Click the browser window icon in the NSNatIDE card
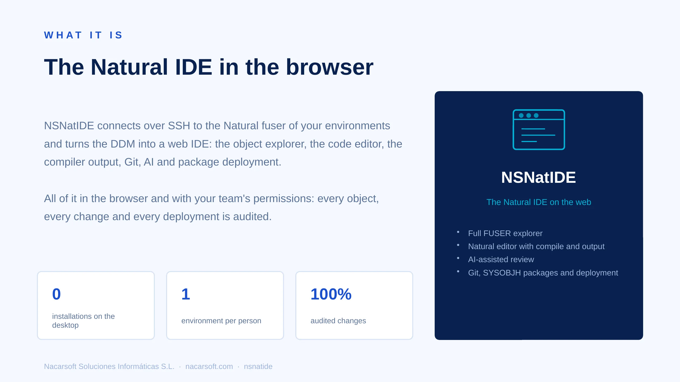680x382 pixels. click(x=539, y=130)
